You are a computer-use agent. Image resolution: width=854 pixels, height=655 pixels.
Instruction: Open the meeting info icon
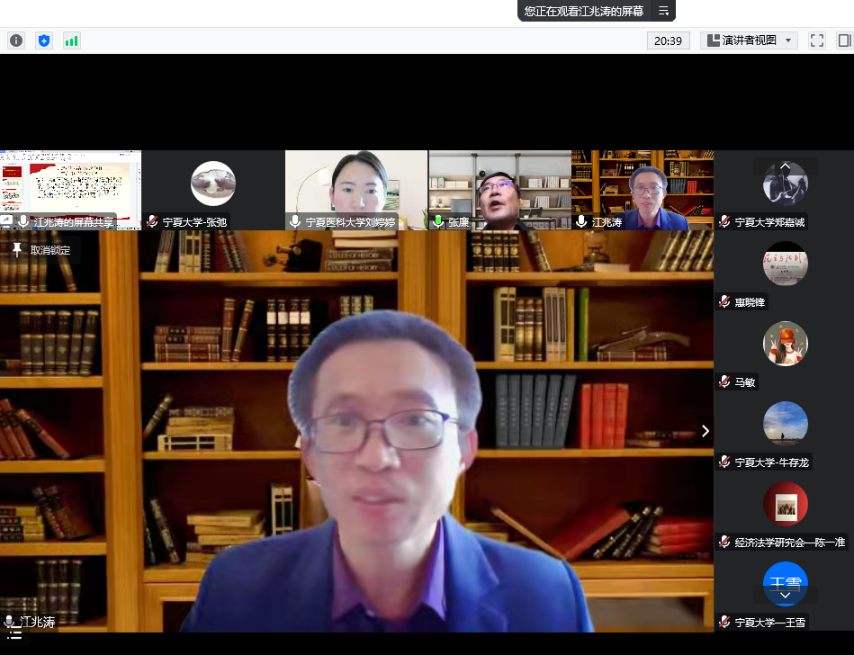16,40
